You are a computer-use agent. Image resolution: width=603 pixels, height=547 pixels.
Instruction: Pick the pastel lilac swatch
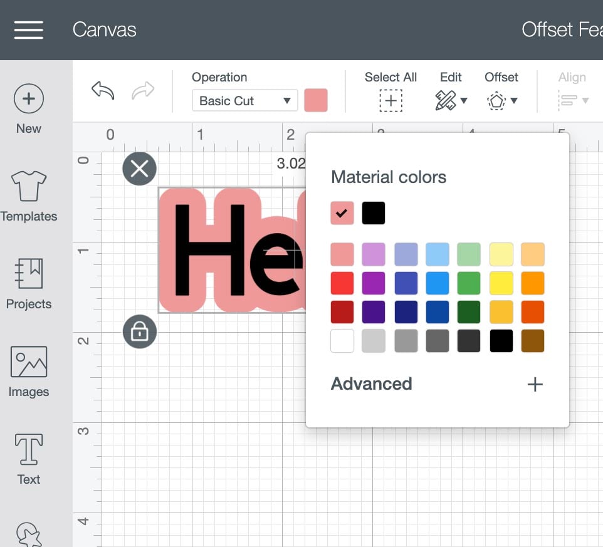[374, 254]
